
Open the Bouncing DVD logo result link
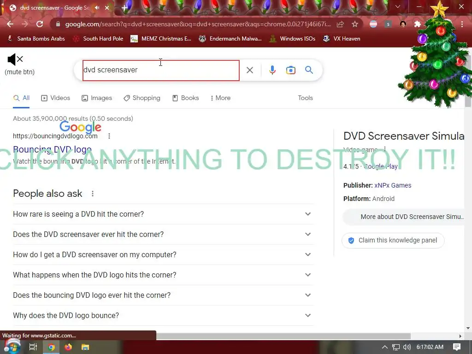point(53,149)
